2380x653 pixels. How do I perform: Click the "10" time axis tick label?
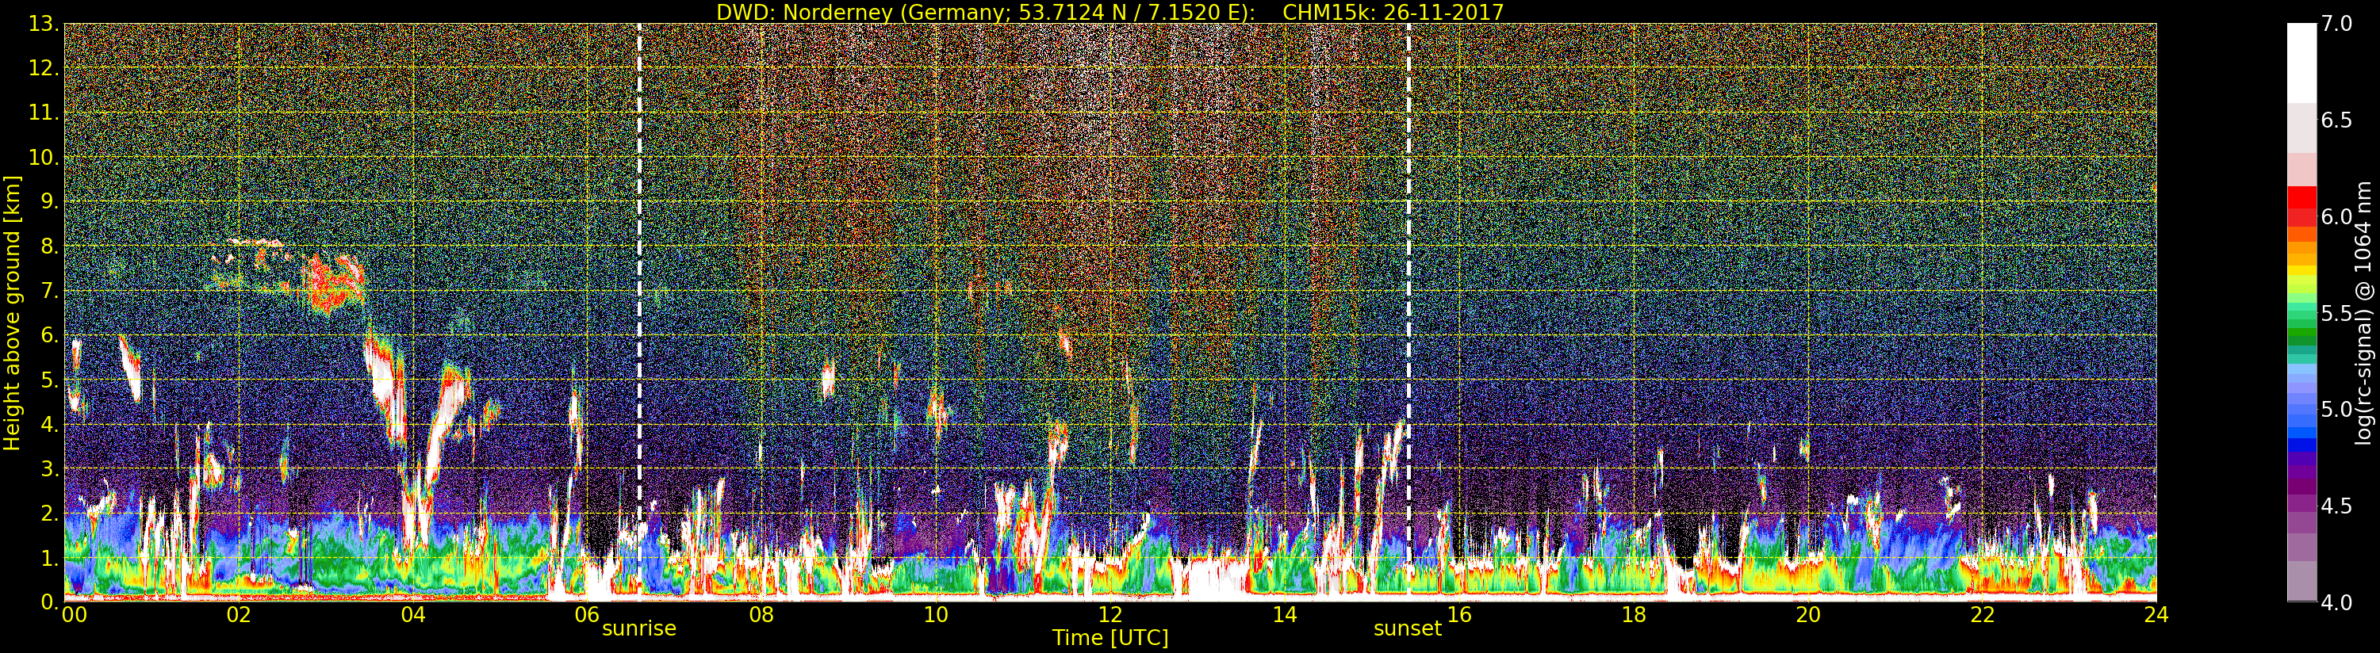pos(936,614)
